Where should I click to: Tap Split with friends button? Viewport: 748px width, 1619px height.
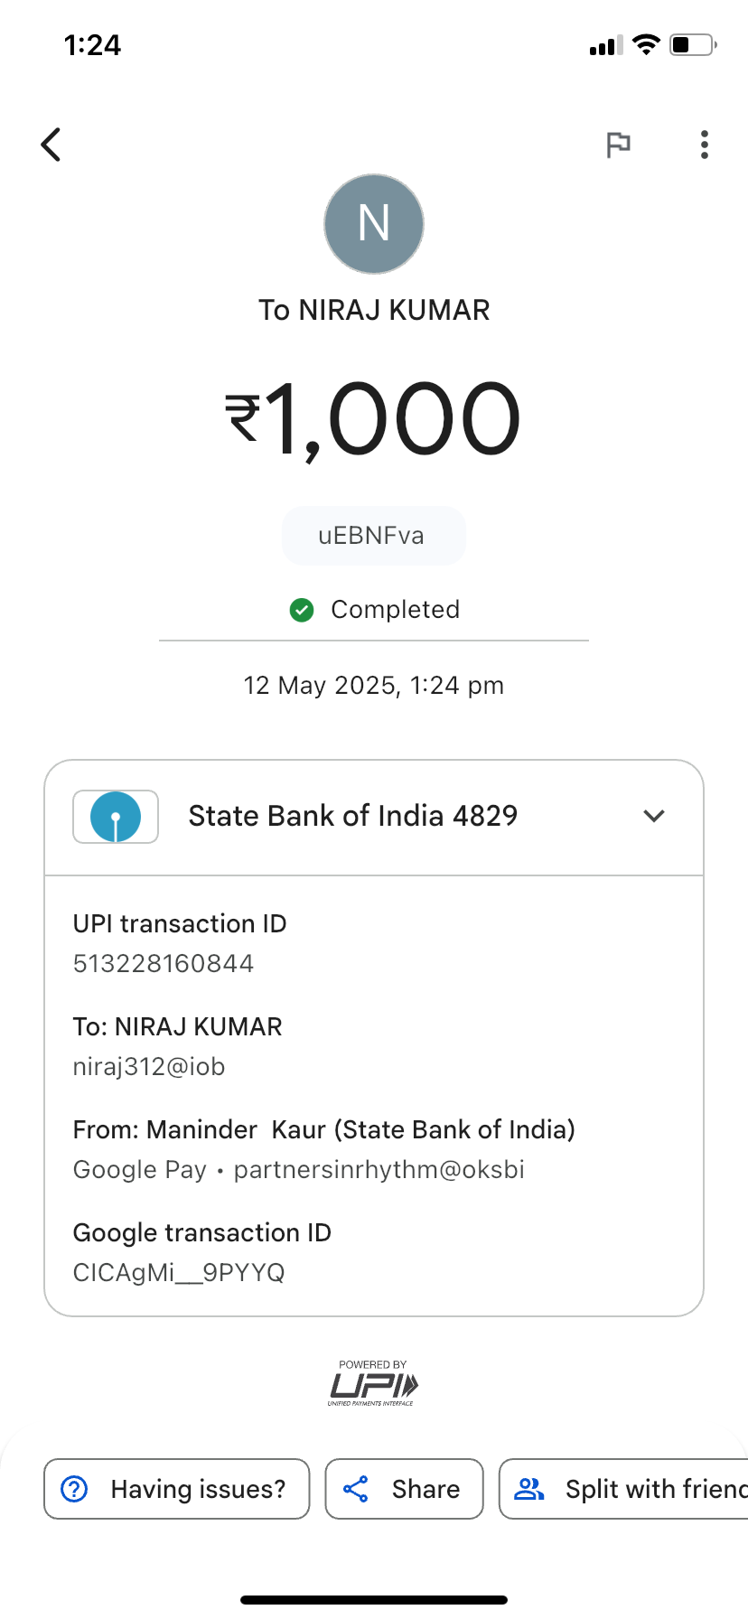click(632, 1489)
